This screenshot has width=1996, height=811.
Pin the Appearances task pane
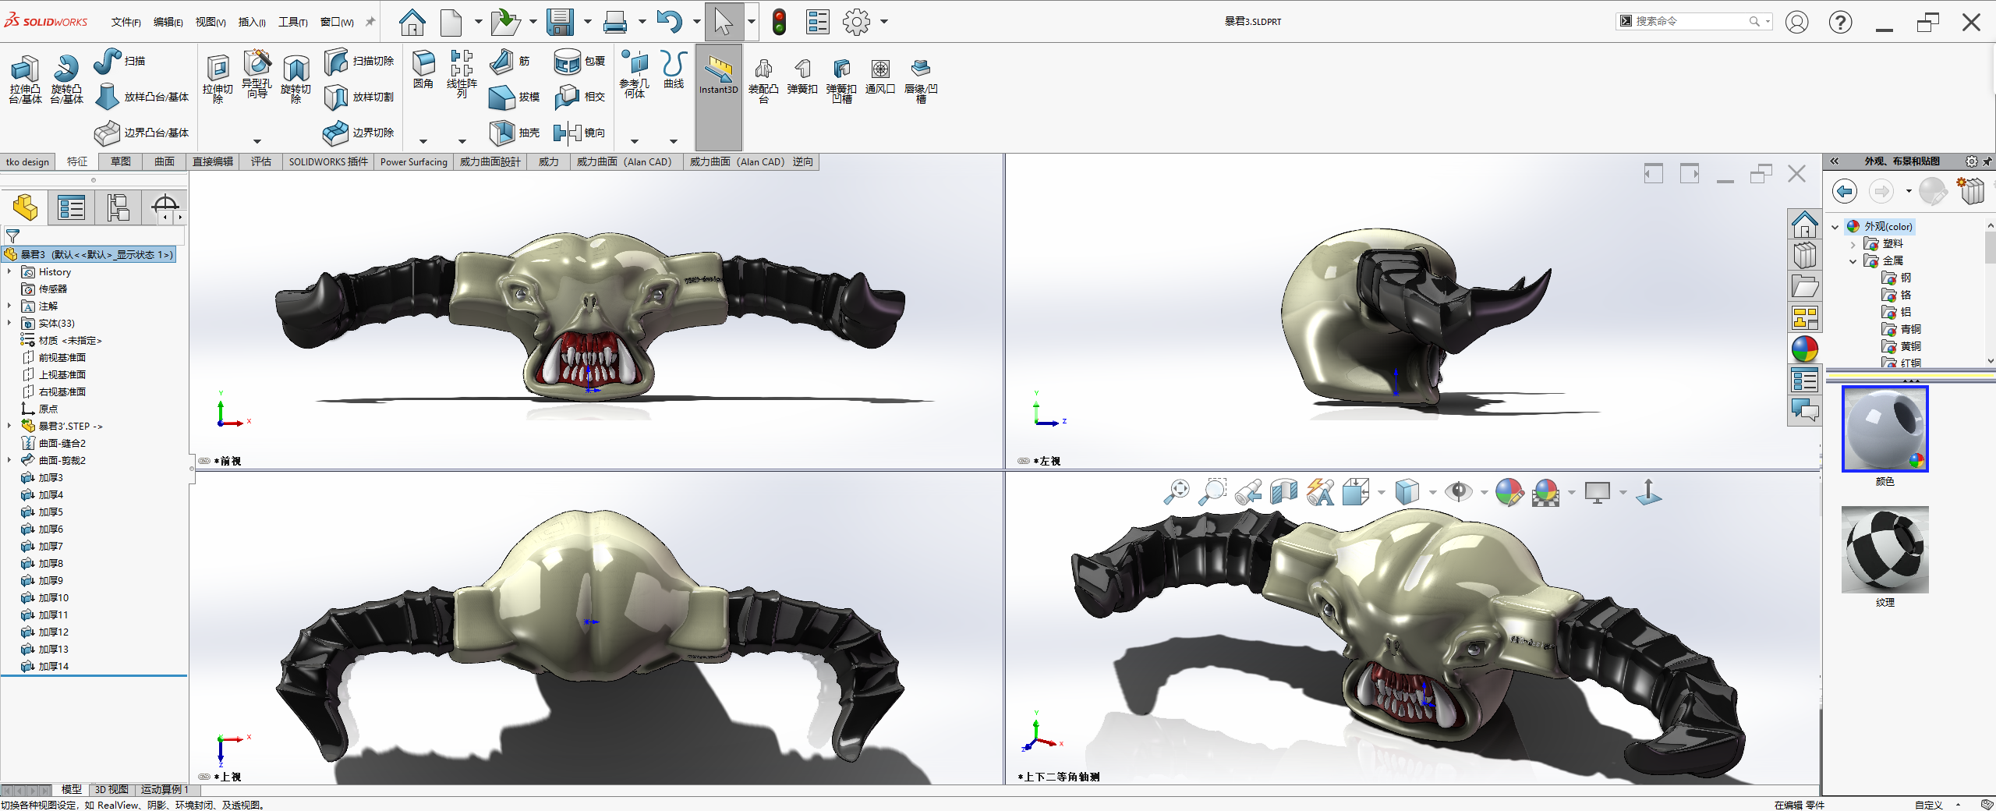pyautogui.click(x=1987, y=161)
